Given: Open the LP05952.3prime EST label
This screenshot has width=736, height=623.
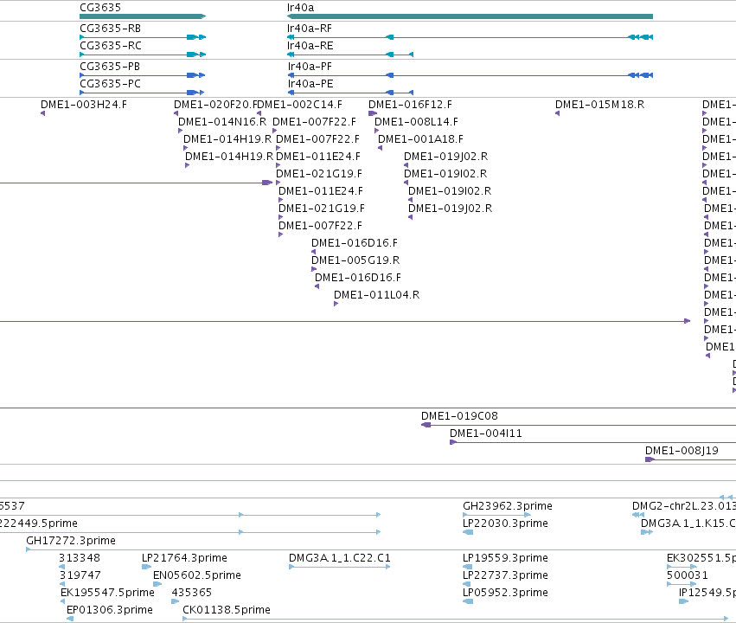Looking at the screenshot, I should coord(506,593).
